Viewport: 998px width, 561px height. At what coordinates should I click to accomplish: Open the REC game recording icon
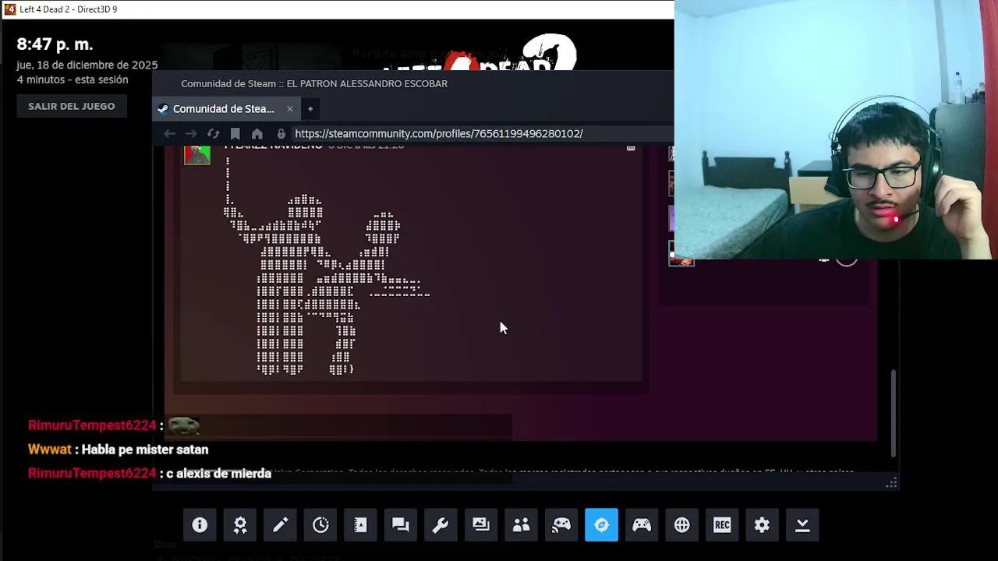[x=722, y=525]
